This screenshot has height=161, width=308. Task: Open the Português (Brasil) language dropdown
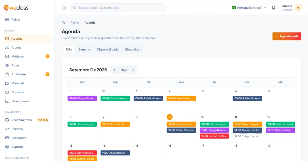click(x=249, y=8)
